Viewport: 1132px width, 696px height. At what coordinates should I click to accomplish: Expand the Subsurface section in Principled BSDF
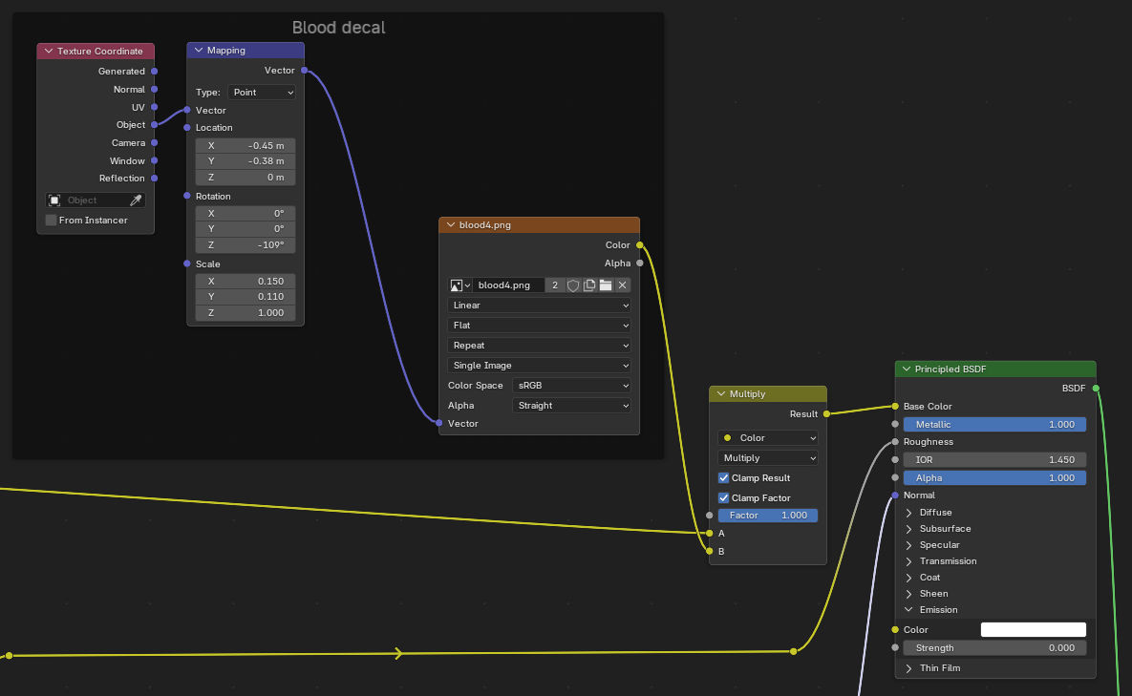[909, 529]
